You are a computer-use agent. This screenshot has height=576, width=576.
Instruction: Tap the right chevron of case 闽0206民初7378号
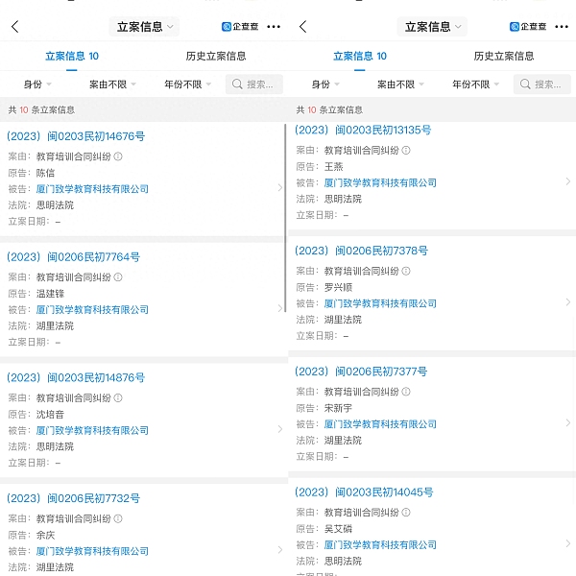click(x=568, y=302)
